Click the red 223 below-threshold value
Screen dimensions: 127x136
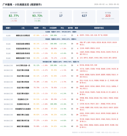tap(108, 16)
